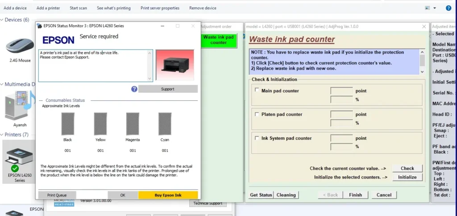Viewport: 457px width, 216px height.
Task: Click the Yellow ink level bar
Action: [100, 124]
